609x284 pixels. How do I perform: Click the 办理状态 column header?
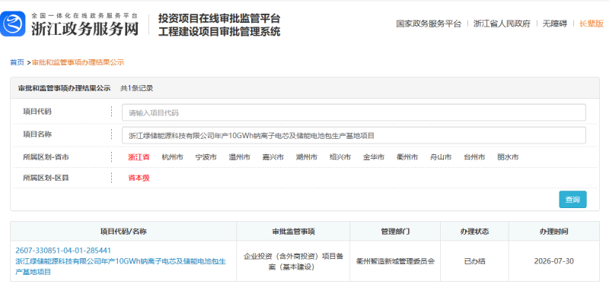pos(474,232)
